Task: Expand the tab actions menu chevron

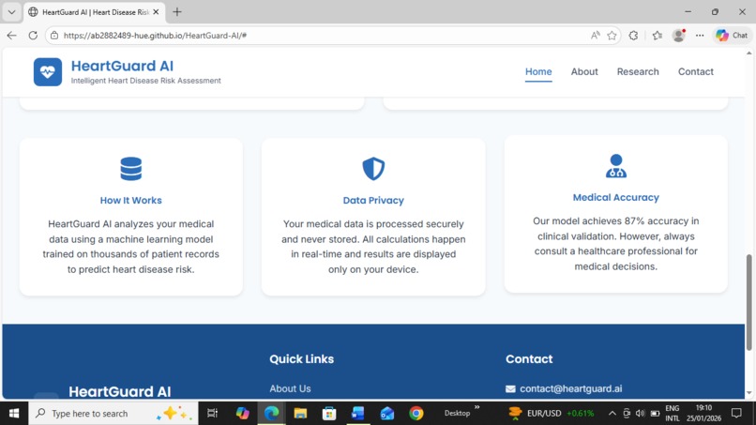Action: pos(11,12)
